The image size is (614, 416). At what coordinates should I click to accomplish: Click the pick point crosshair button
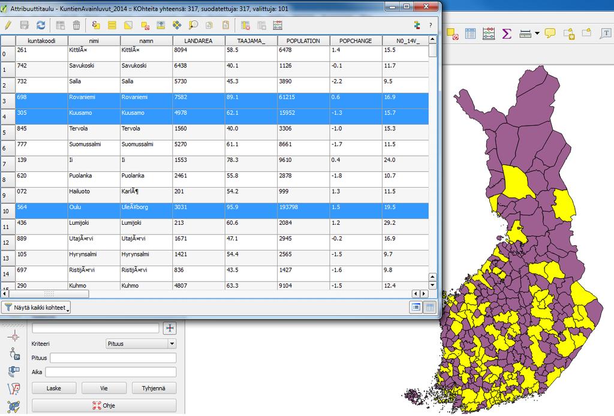(x=170, y=328)
